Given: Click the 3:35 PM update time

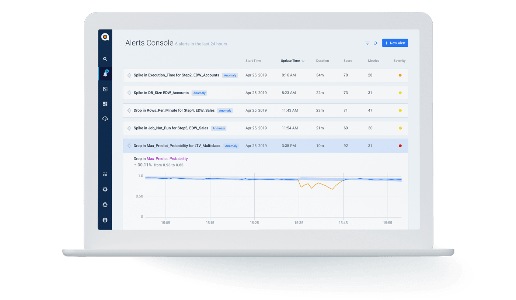Looking at the screenshot, I should (x=289, y=146).
